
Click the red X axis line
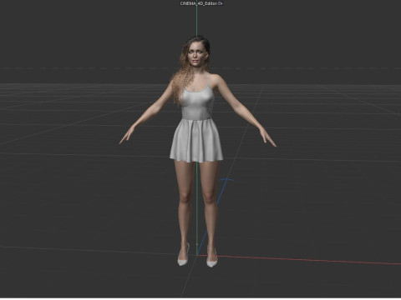pos(299,260)
